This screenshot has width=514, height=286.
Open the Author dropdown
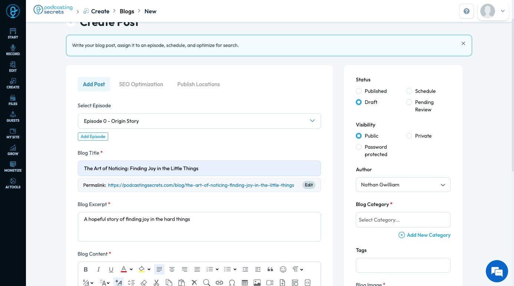(x=403, y=185)
